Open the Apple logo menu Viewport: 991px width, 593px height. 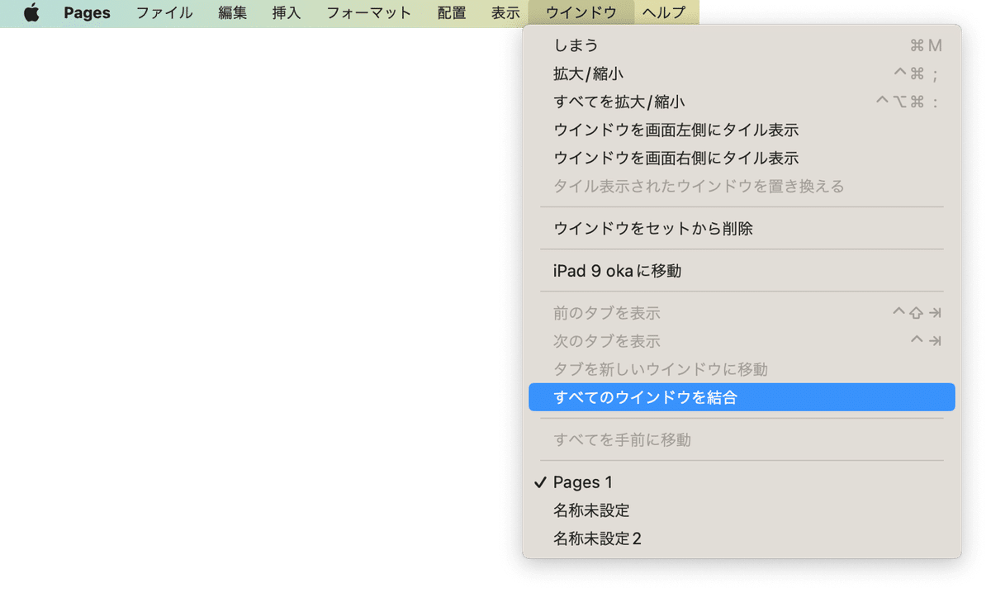coord(31,13)
